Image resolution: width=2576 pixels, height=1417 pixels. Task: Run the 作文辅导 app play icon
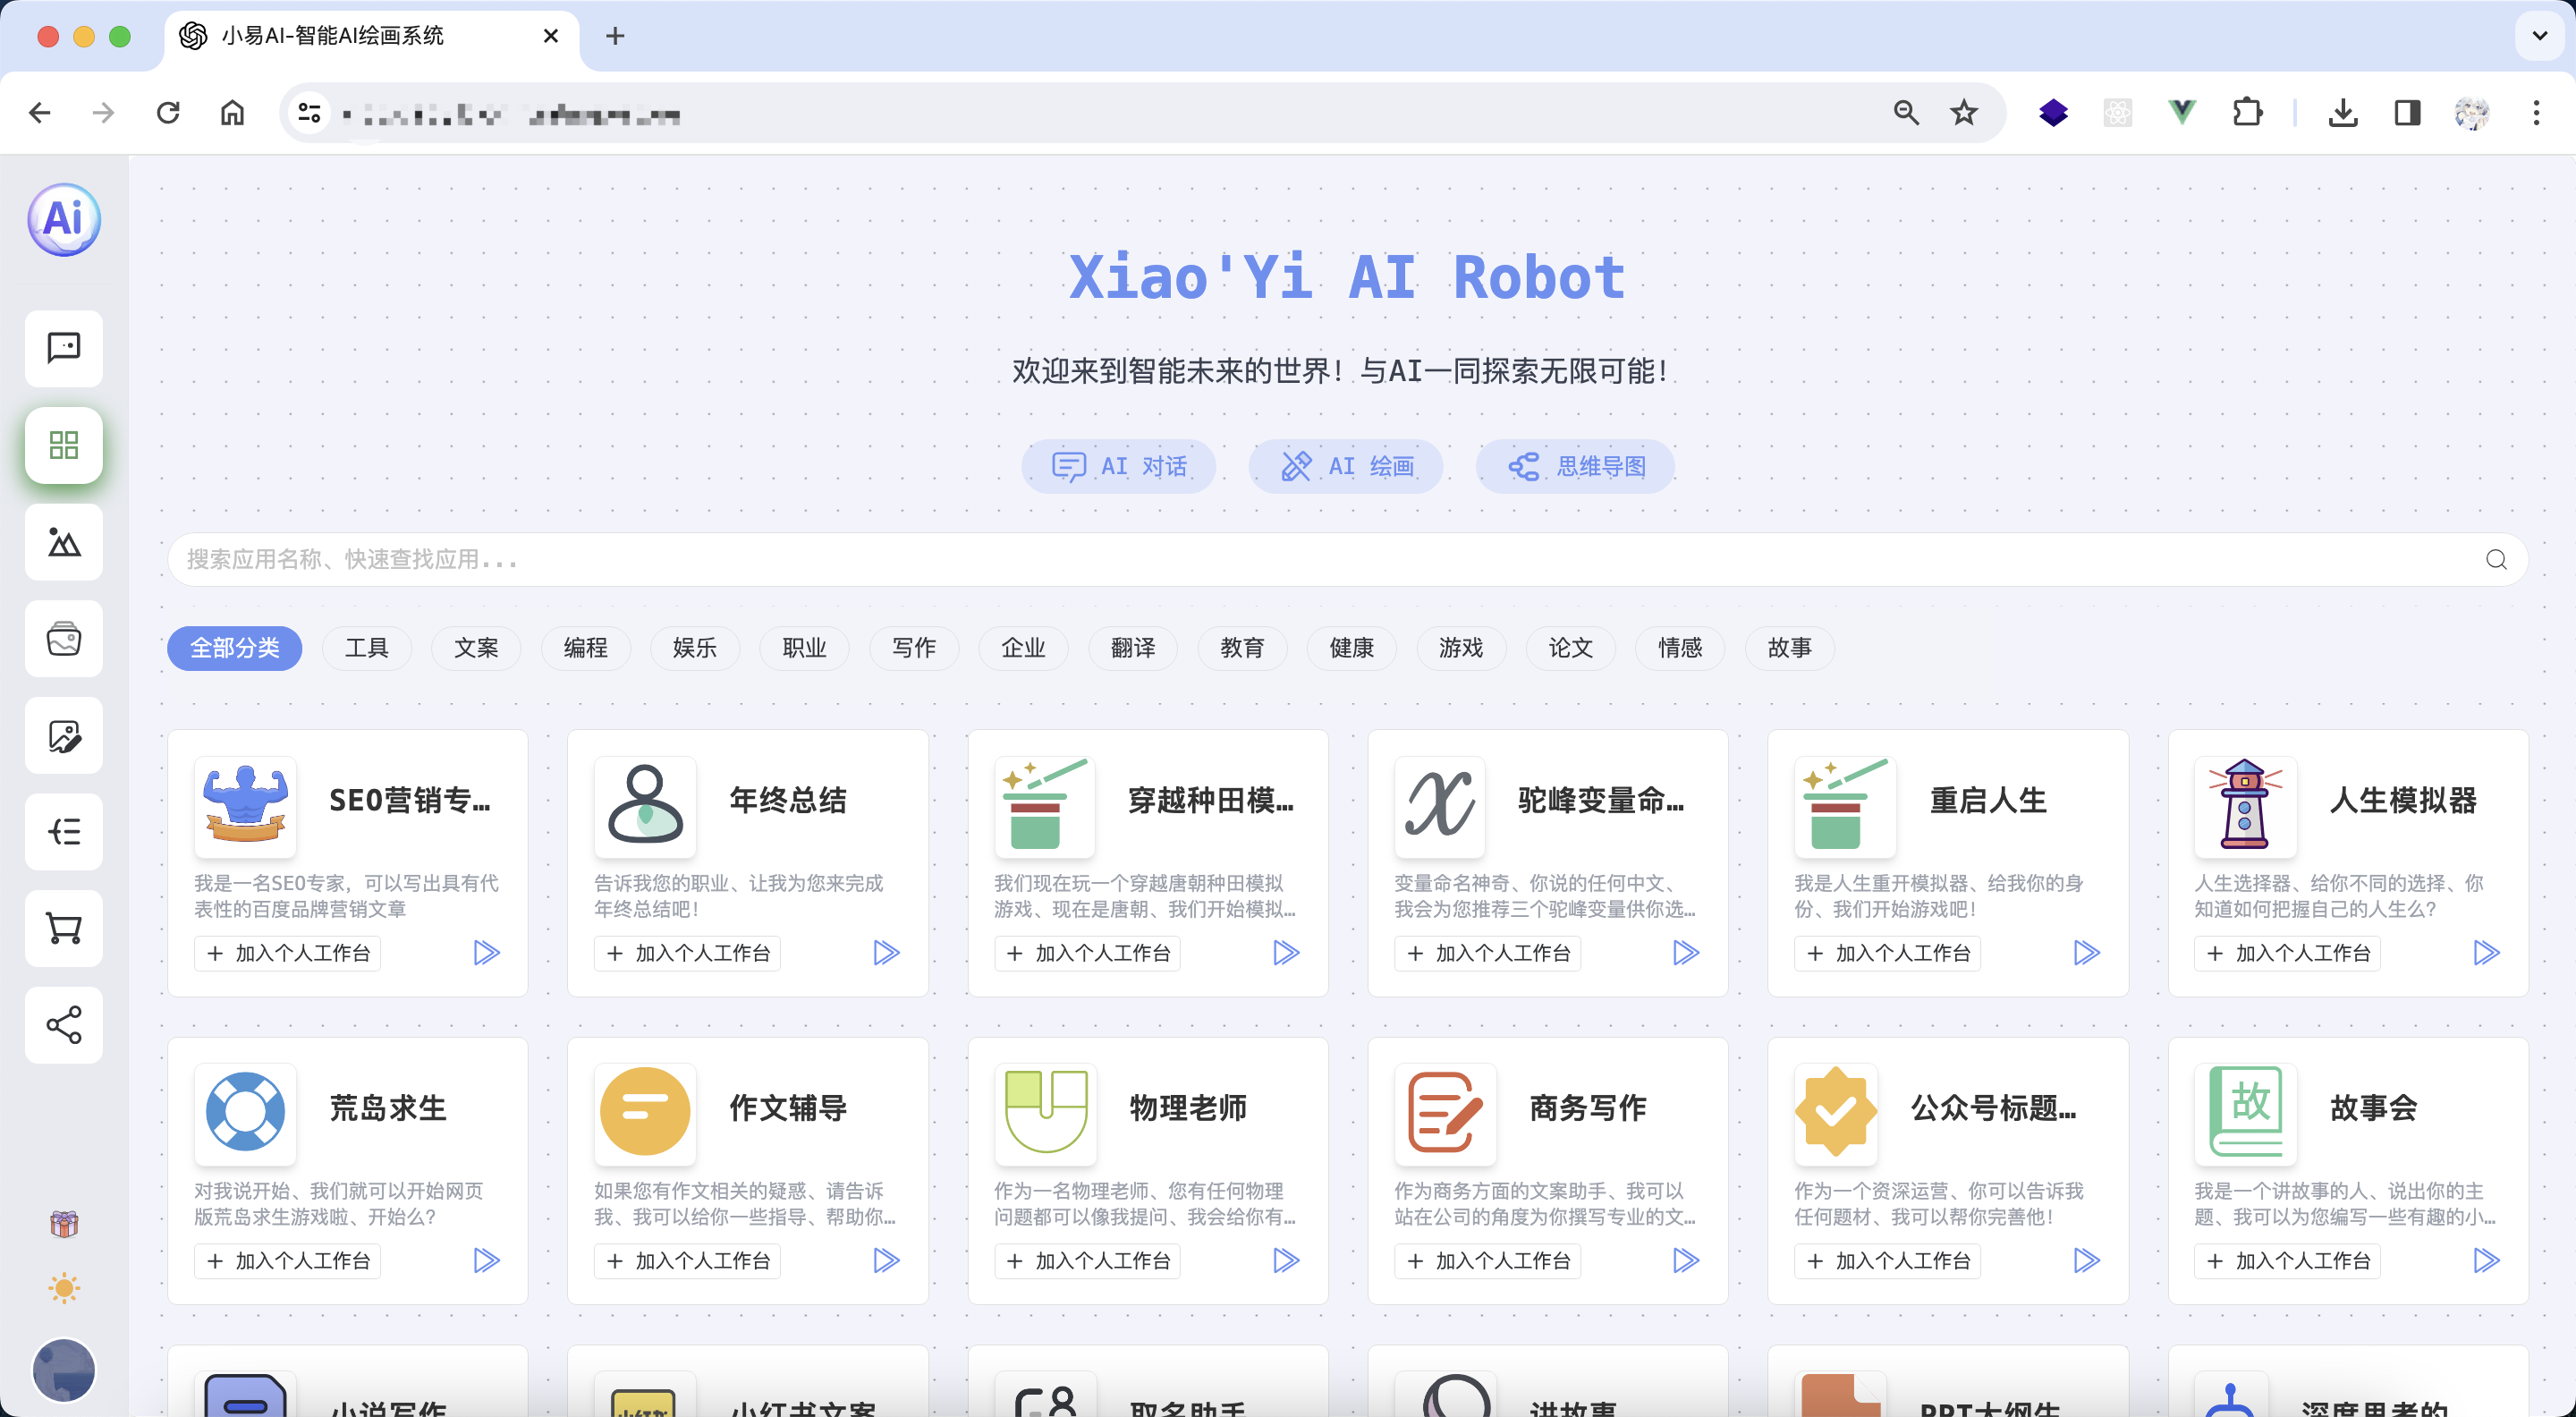pos(887,1261)
